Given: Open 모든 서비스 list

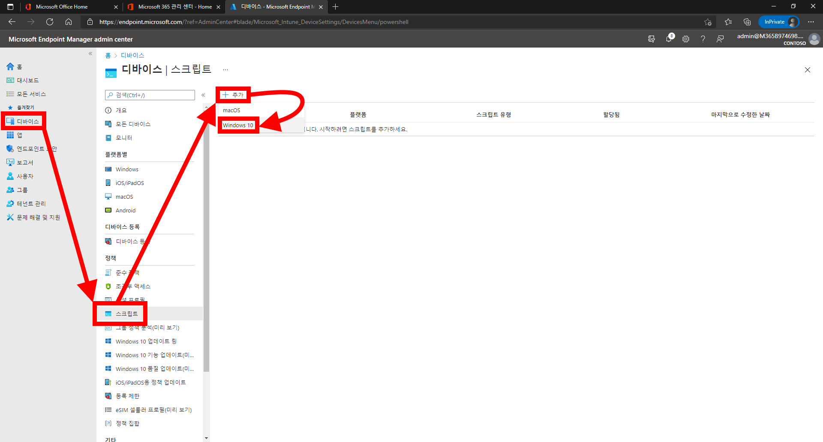Looking at the screenshot, I should [31, 94].
